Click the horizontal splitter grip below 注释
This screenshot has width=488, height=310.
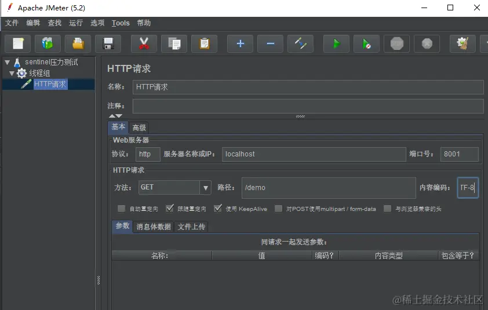click(300, 116)
